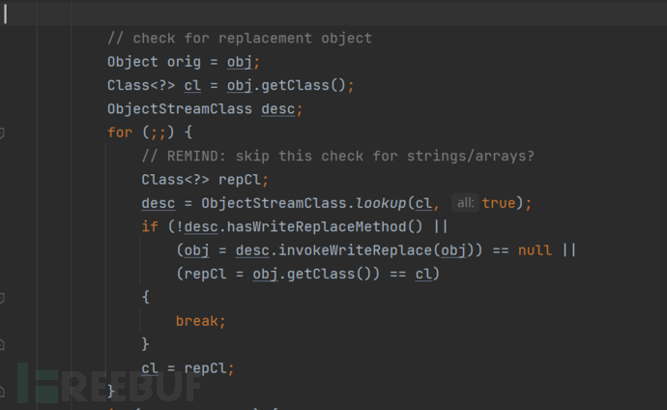
Task: Click the fold marker beside the final closing brace
Action: [3, 390]
